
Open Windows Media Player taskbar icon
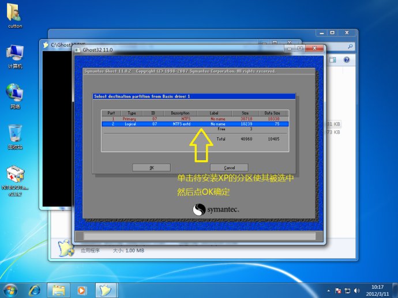point(82,291)
